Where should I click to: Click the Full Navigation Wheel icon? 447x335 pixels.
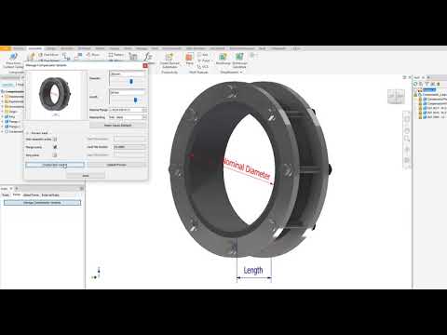coord(407,120)
